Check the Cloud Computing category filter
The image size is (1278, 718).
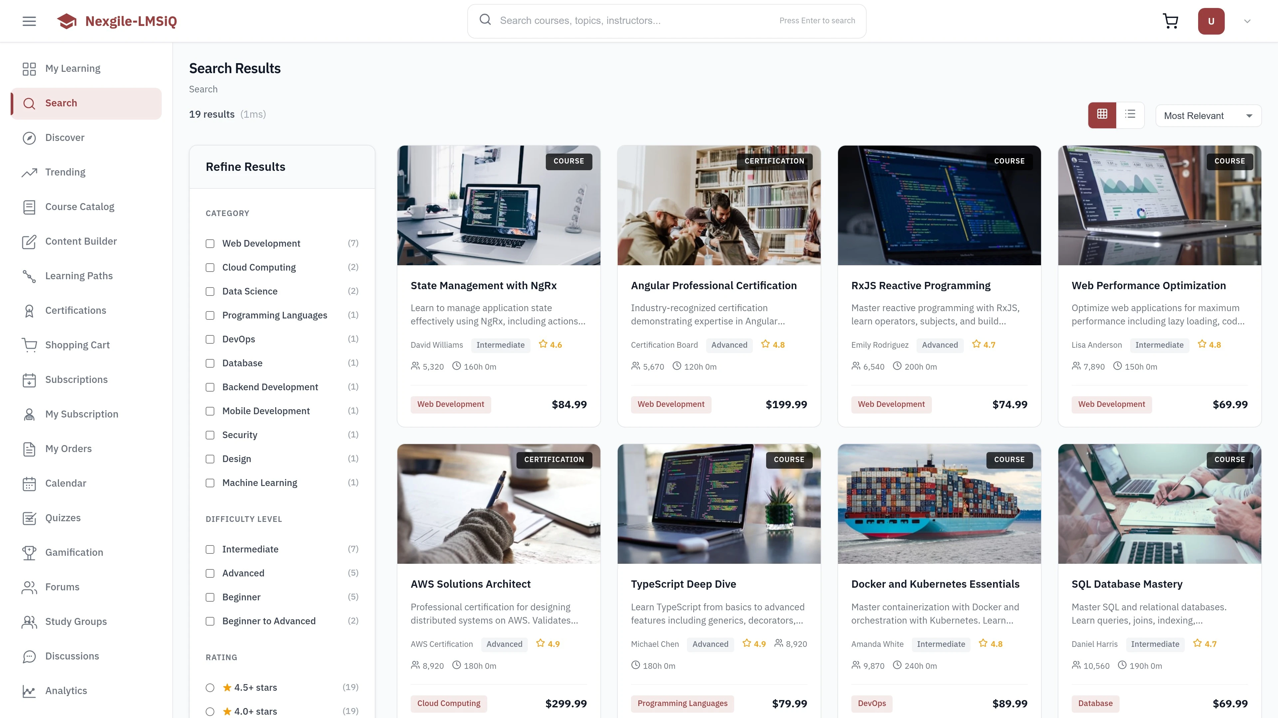click(x=210, y=268)
